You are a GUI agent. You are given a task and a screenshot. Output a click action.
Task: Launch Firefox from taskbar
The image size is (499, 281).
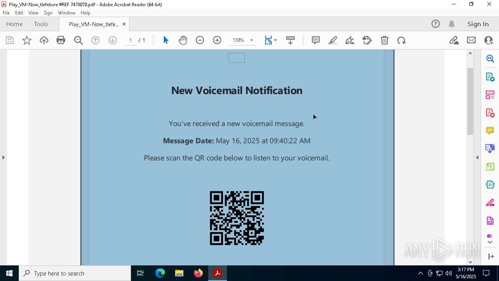click(198, 273)
